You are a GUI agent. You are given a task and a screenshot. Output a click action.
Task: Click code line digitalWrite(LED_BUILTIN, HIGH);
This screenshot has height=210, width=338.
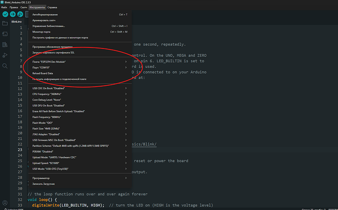tap(68, 205)
